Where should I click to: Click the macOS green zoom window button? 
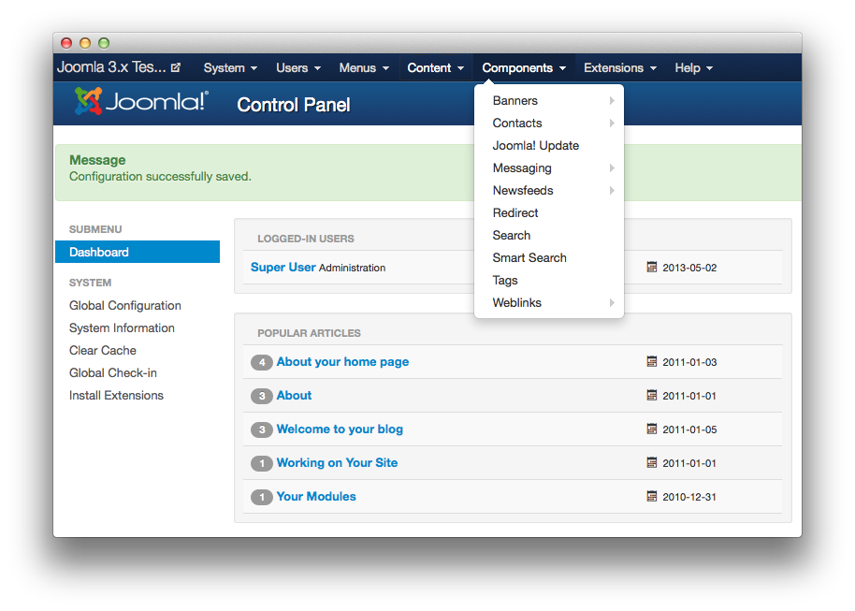[x=104, y=43]
